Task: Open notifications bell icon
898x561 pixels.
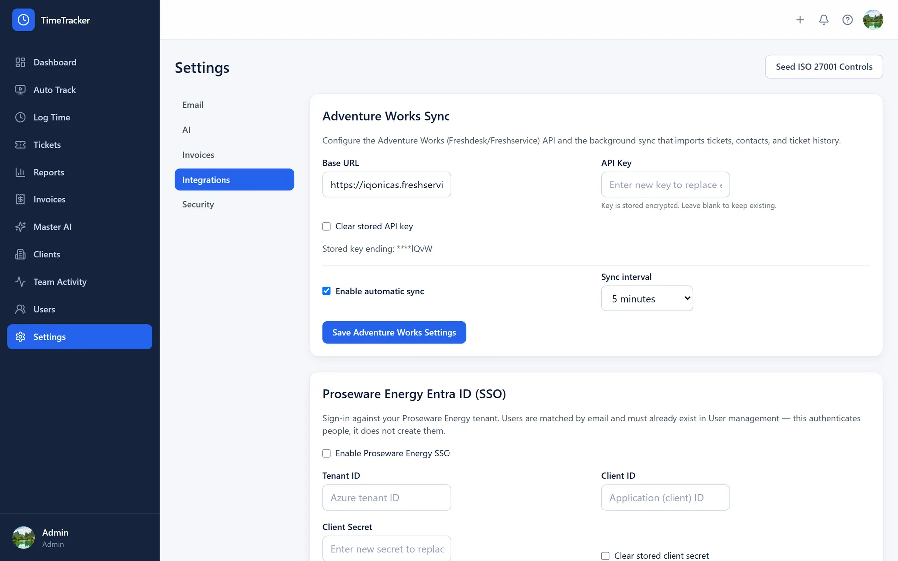Action: coord(824,20)
